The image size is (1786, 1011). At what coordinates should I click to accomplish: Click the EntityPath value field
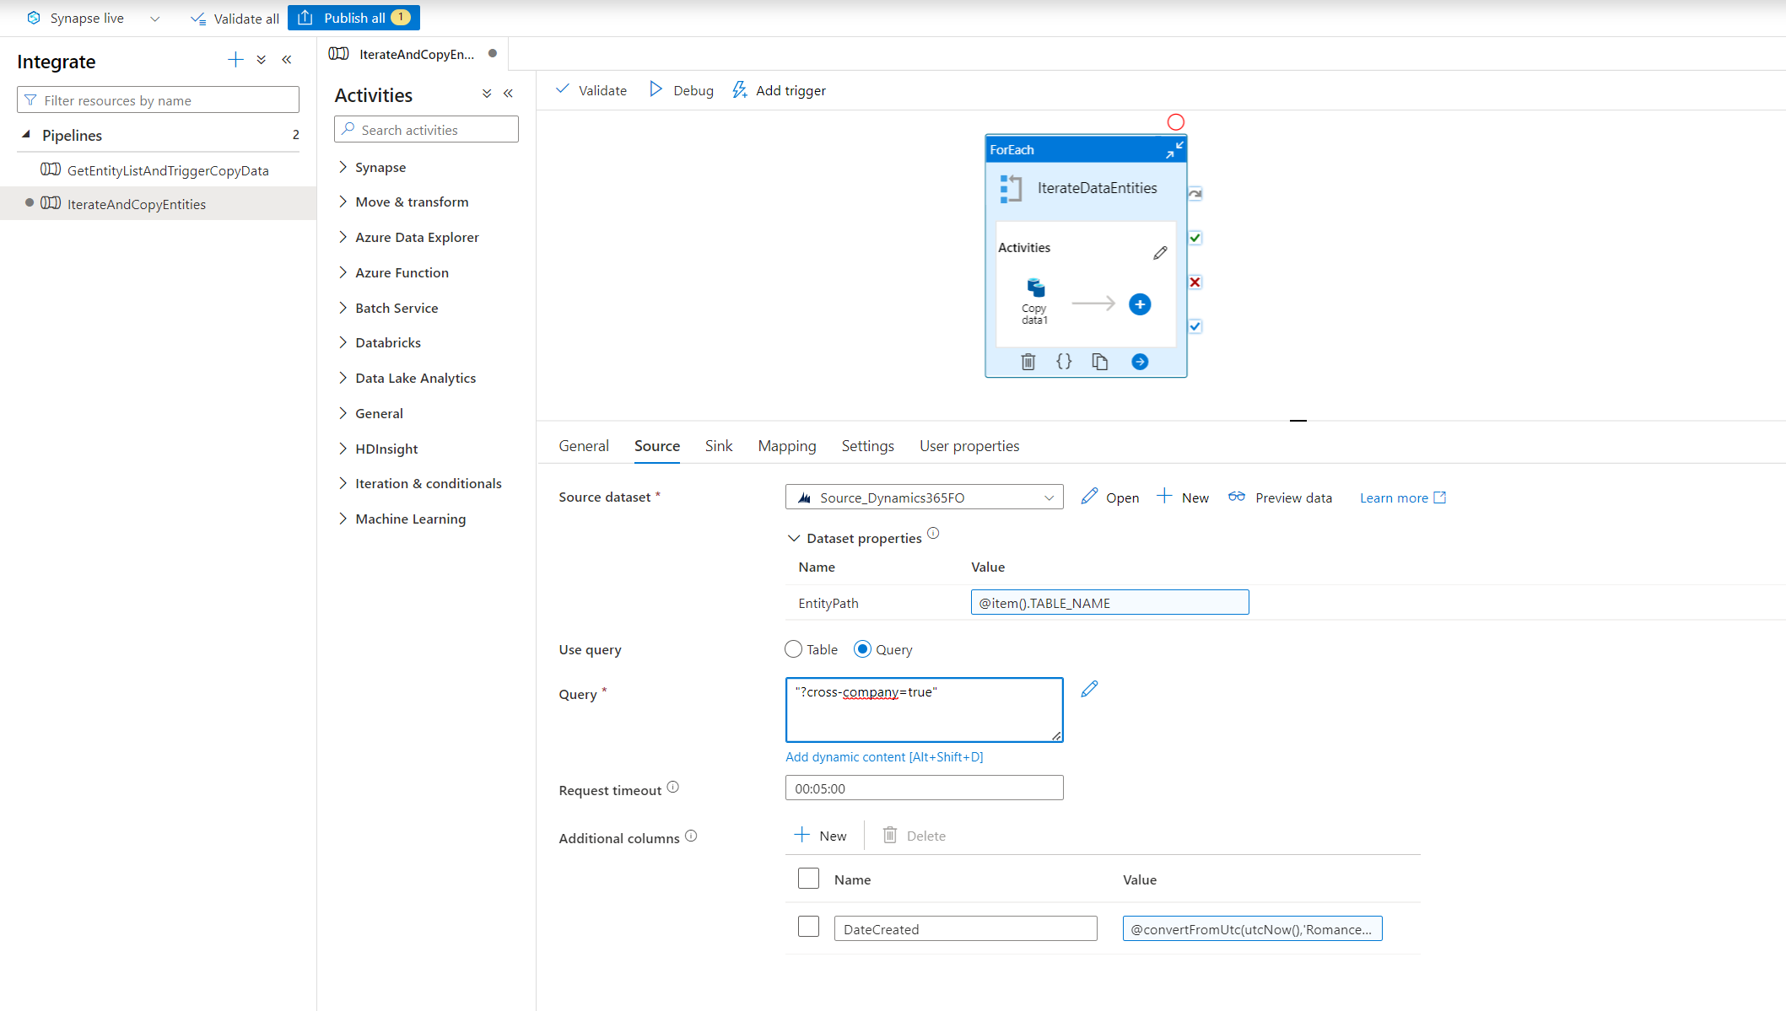click(1109, 603)
